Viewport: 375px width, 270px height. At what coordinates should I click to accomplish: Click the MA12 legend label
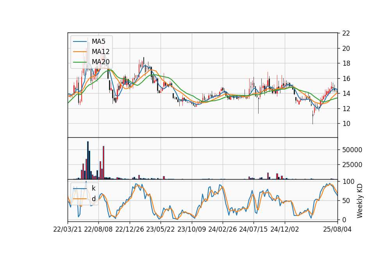(100, 52)
